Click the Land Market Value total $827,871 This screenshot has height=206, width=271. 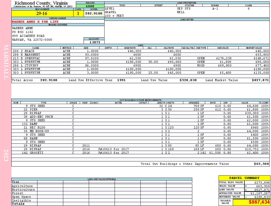[x=260, y=80]
